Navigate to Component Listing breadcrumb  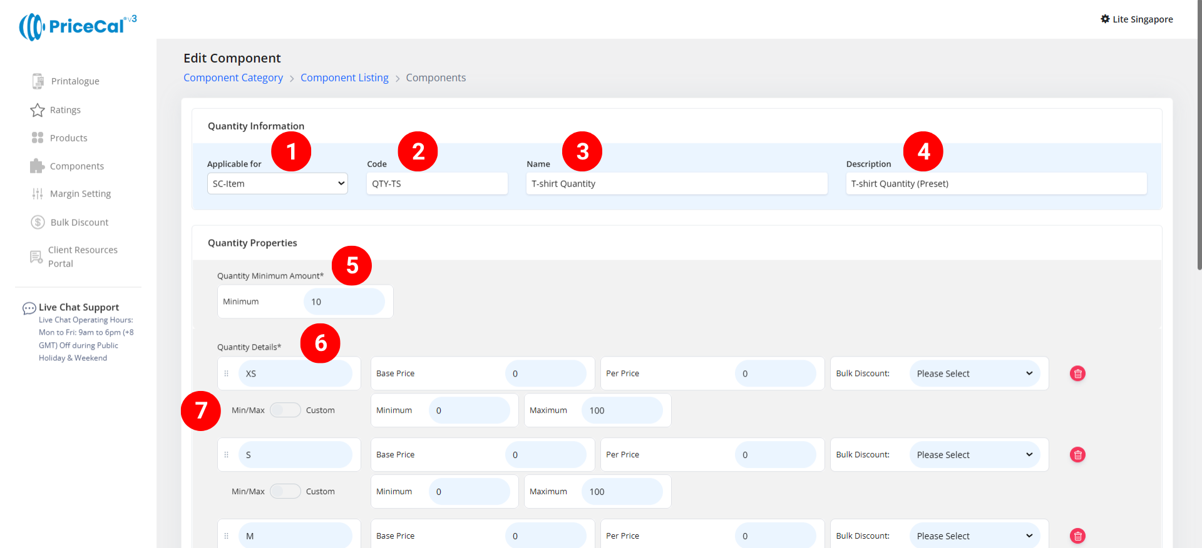344,78
